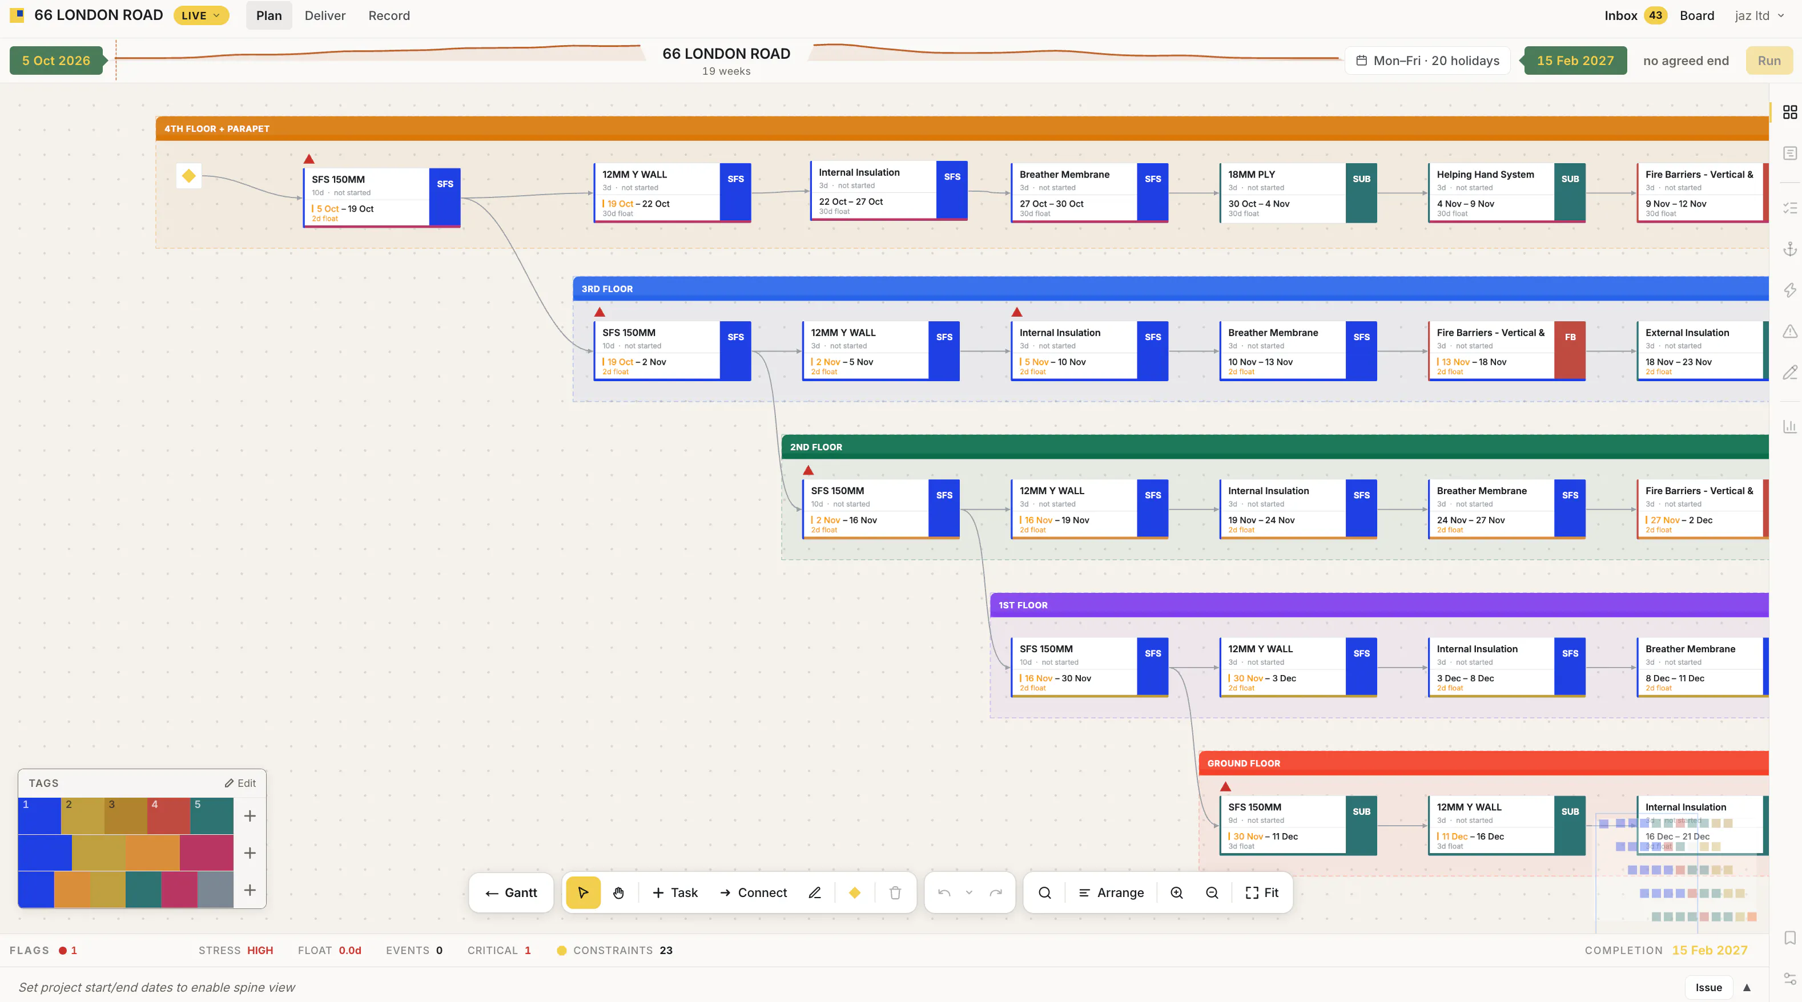
Task: Add a tag to the first tags row
Action: coord(250,816)
